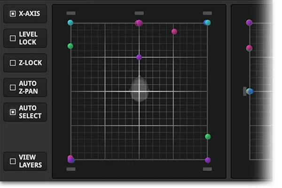Click the top-center speaker marker
This screenshot has width=282, height=188.
139,13
